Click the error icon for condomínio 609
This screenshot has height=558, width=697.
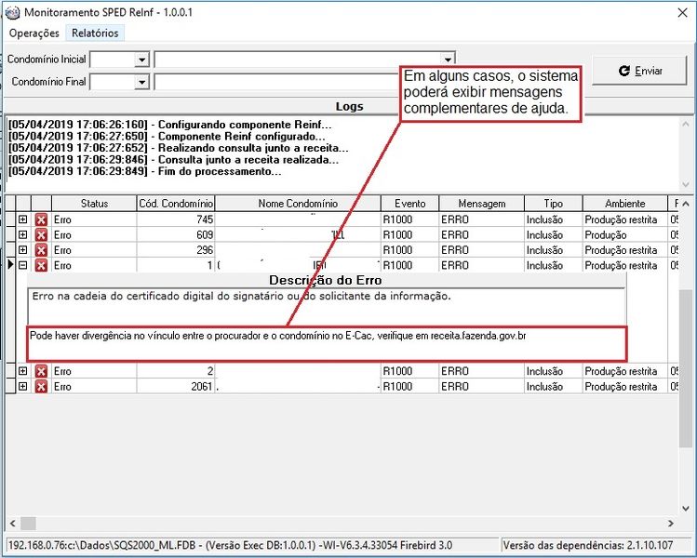coord(41,234)
